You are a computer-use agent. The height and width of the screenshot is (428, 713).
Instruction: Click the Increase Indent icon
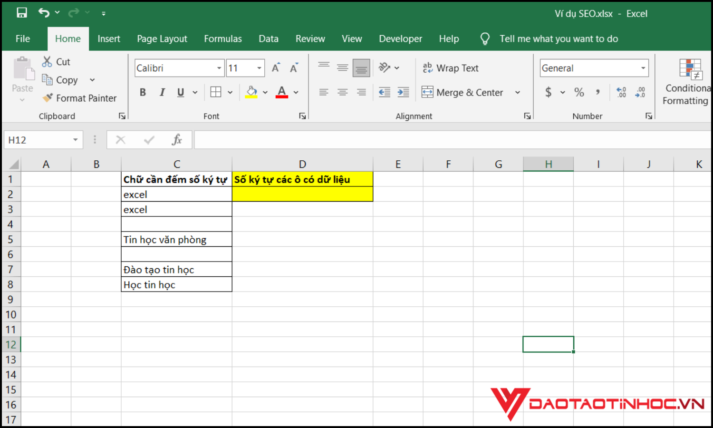[x=403, y=92]
